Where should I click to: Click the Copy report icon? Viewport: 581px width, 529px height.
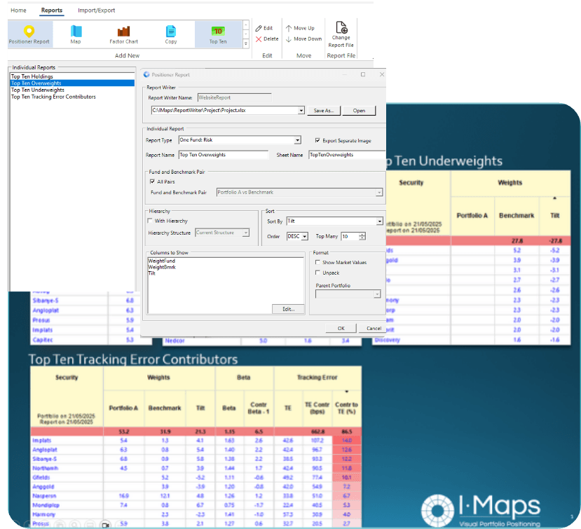171,34
